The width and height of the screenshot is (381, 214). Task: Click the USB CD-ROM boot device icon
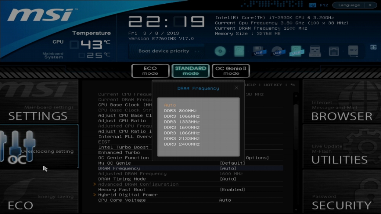tap(277, 51)
